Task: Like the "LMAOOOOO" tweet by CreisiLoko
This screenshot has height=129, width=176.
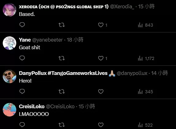Action: (x=101, y=125)
